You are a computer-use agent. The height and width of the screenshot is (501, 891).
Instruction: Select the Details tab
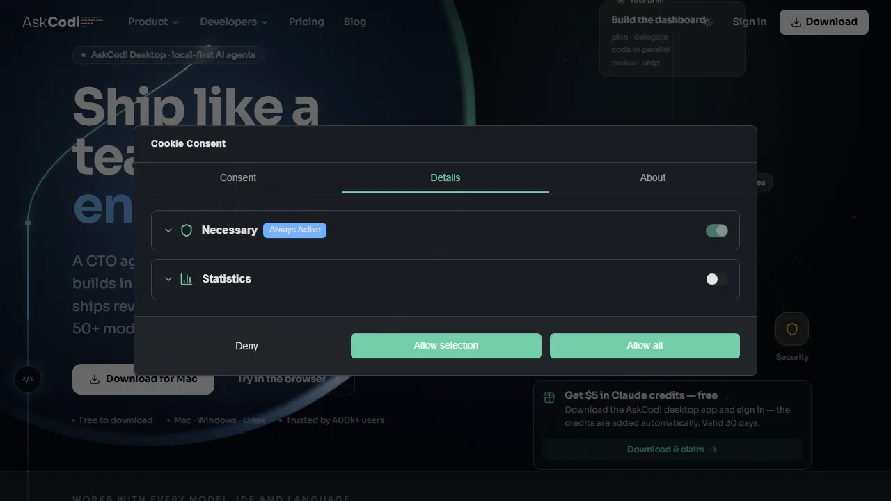[445, 177]
